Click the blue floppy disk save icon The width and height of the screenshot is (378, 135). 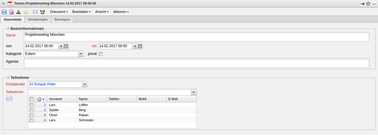pyautogui.click(x=4, y=12)
